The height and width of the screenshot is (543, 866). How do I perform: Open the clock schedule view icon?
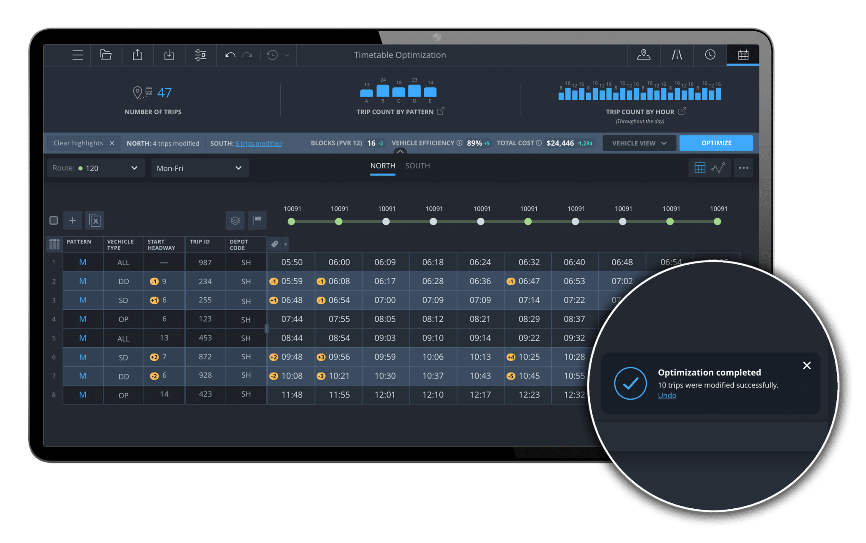click(x=710, y=55)
